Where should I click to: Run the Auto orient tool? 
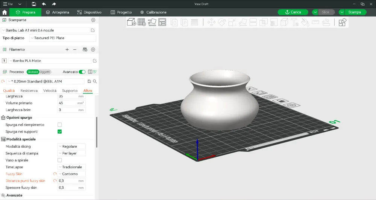(x=152, y=22)
